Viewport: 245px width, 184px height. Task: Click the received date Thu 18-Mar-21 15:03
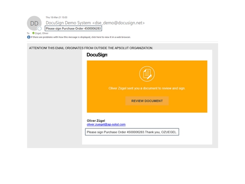[56, 18]
